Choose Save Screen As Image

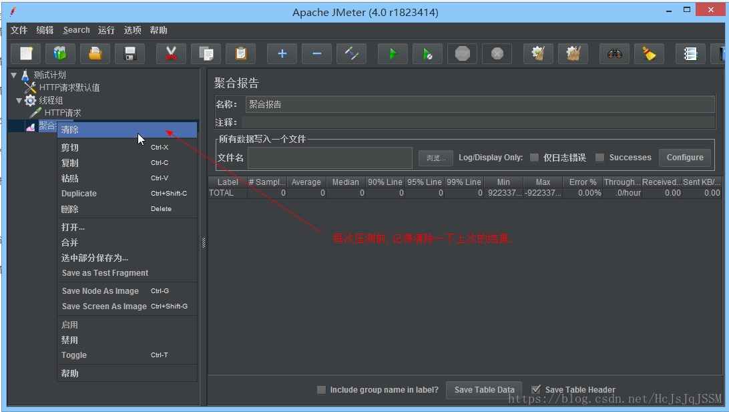pyautogui.click(x=127, y=306)
